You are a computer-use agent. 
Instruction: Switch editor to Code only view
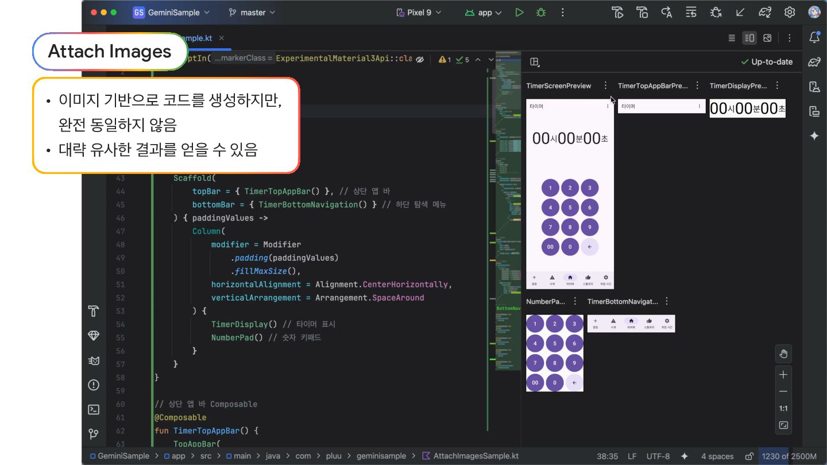point(732,38)
